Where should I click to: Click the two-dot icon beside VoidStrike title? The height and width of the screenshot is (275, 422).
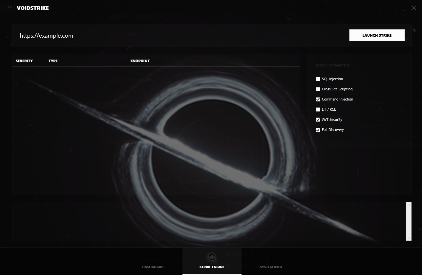click(10, 7)
